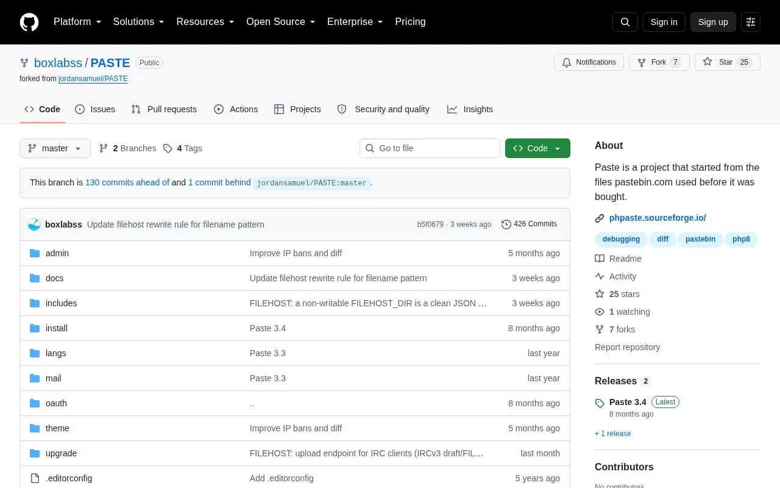The width and height of the screenshot is (780, 488).
Task: Switch to the Pull requests tab
Action: (164, 109)
